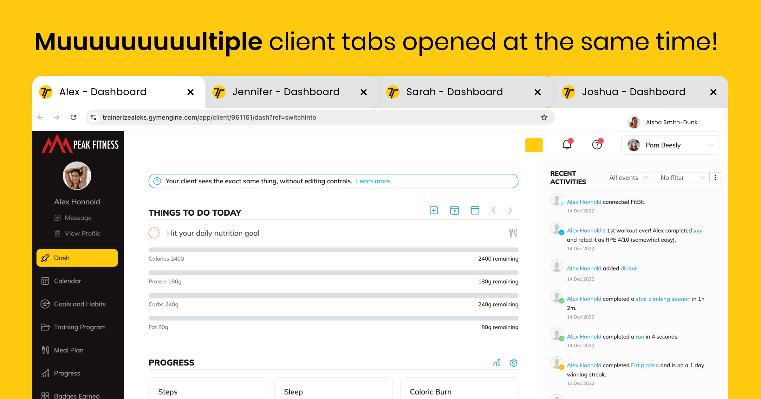
Task: Go to next day with right chevron
Action: click(x=510, y=210)
